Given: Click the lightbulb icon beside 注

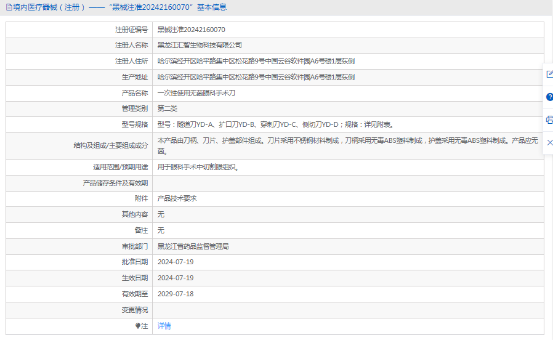Looking at the screenshot, I should [x=137, y=326].
